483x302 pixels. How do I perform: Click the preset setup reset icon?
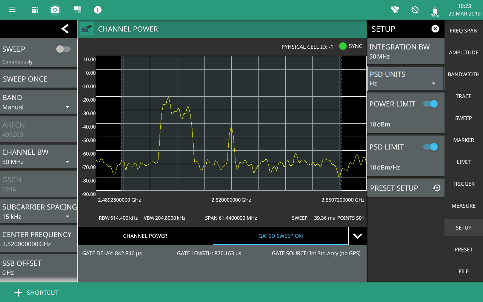point(437,188)
